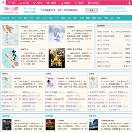The height and width of the screenshot is (132, 132).
Task: Select the 都市 category tab
Action: (26, 18)
